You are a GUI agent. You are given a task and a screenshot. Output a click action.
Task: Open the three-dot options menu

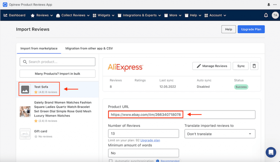(x=275, y=5)
